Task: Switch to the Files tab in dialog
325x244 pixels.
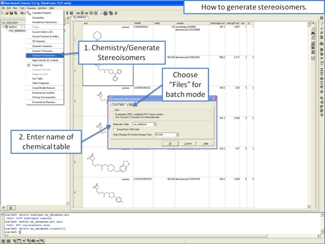Action: point(132,105)
